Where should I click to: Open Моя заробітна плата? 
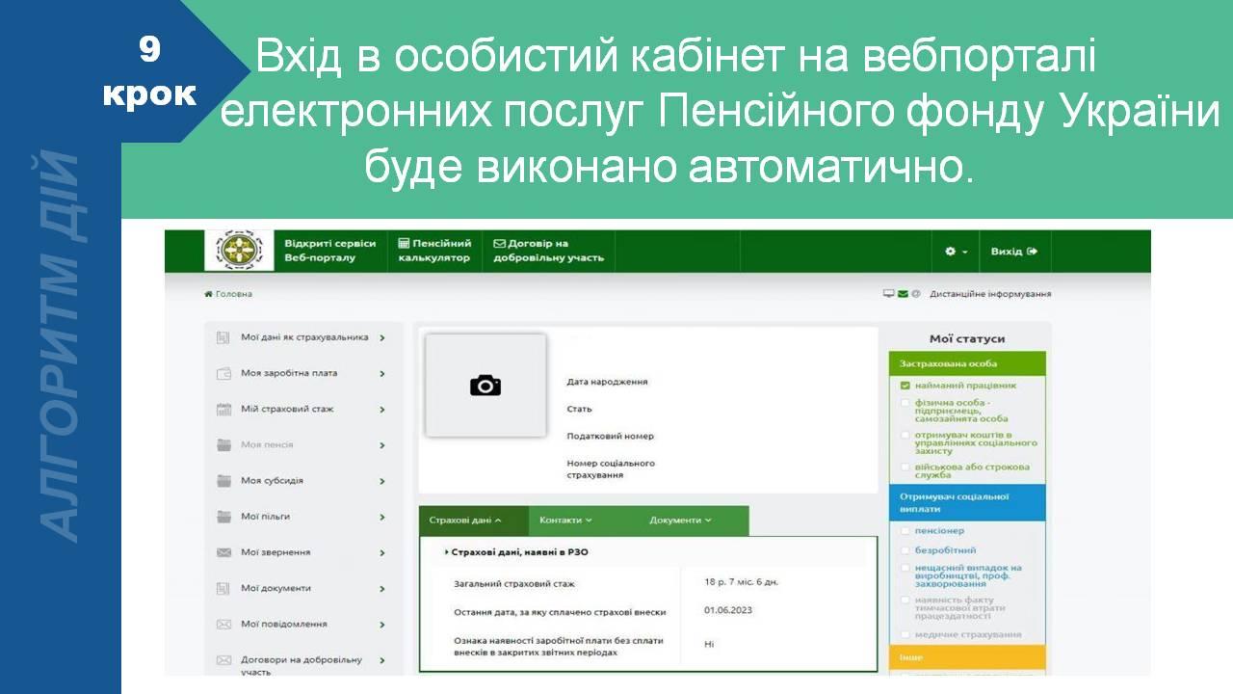289,373
